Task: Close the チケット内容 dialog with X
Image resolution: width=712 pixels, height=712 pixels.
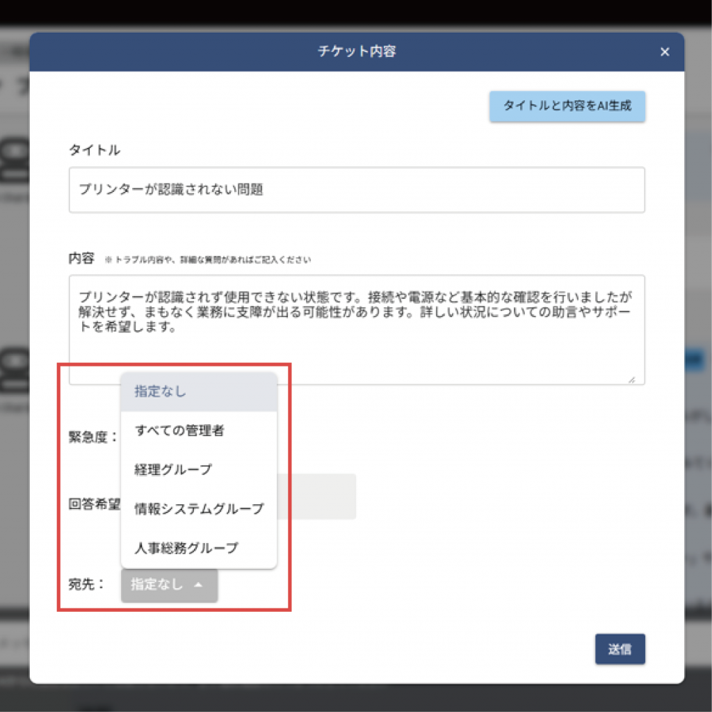Action: (665, 52)
